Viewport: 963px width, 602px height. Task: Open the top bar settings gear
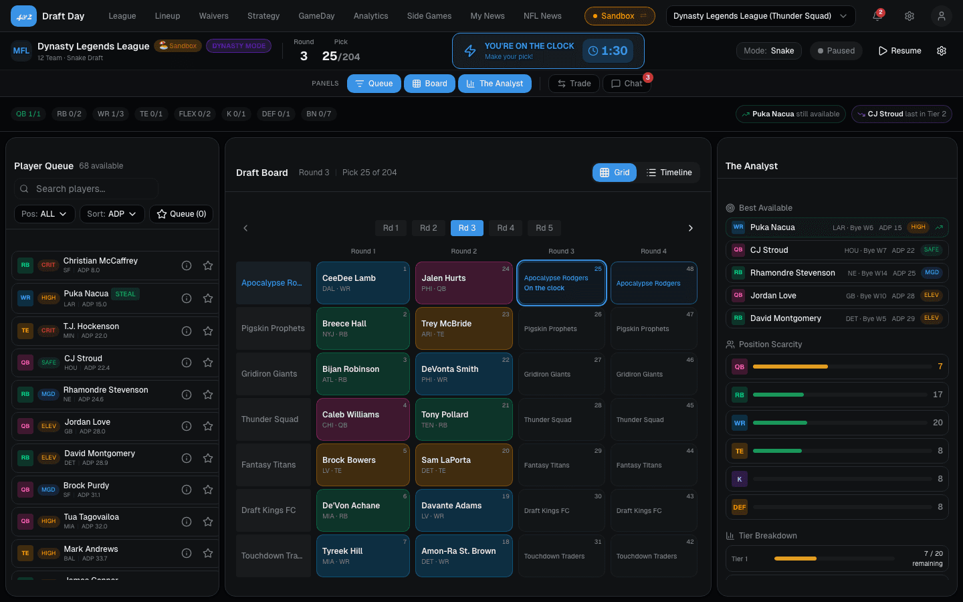click(909, 16)
